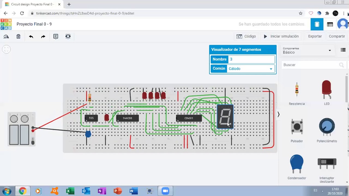349x196 pixels.
Task: Click the address bar URL
Action: coord(85,13)
